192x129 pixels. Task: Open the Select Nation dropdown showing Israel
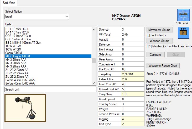[37, 16]
